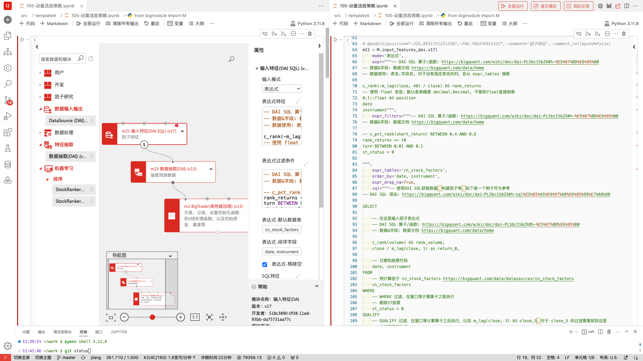Click the zoom in plus button on canvas
643x361 pixels.
(181, 317)
